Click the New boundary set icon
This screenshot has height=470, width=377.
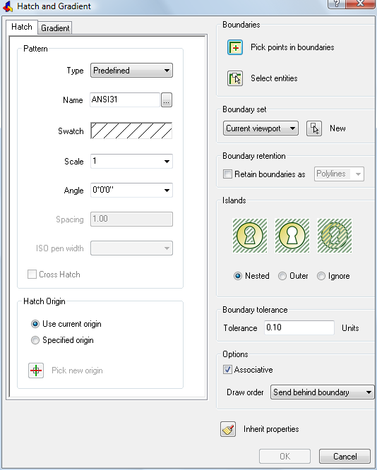pos(314,128)
